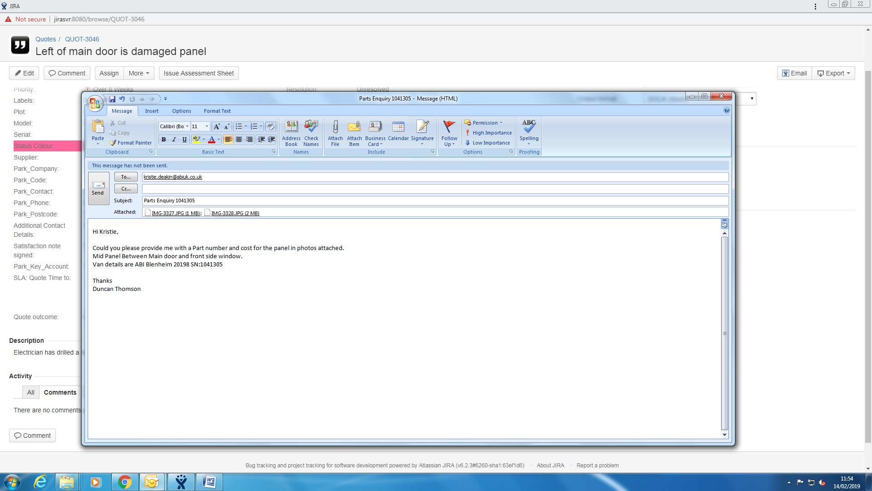
Task: Open the Calibri font name dropdown
Action: click(x=187, y=126)
